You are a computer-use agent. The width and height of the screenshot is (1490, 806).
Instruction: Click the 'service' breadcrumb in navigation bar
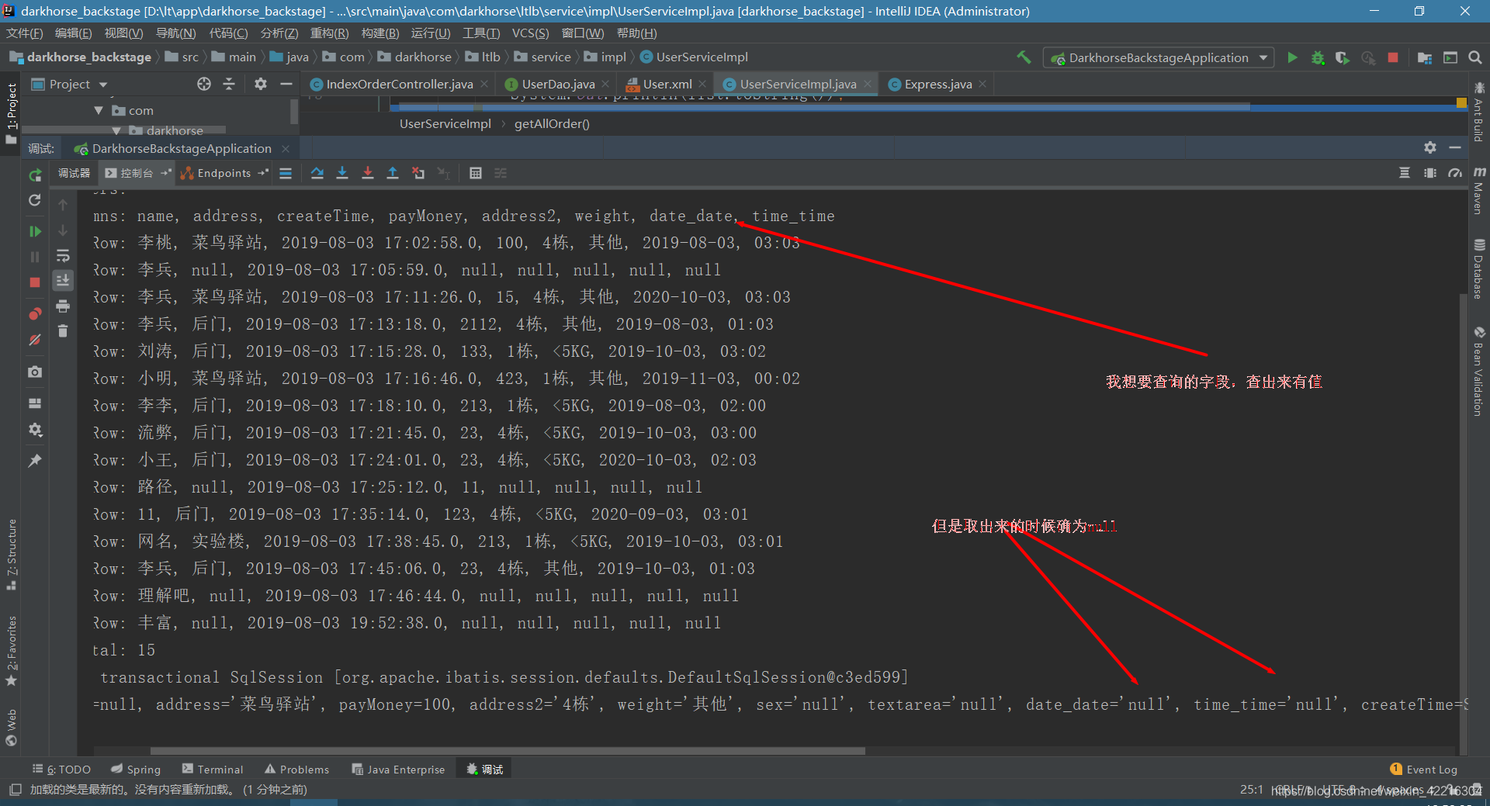click(x=551, y=57)
